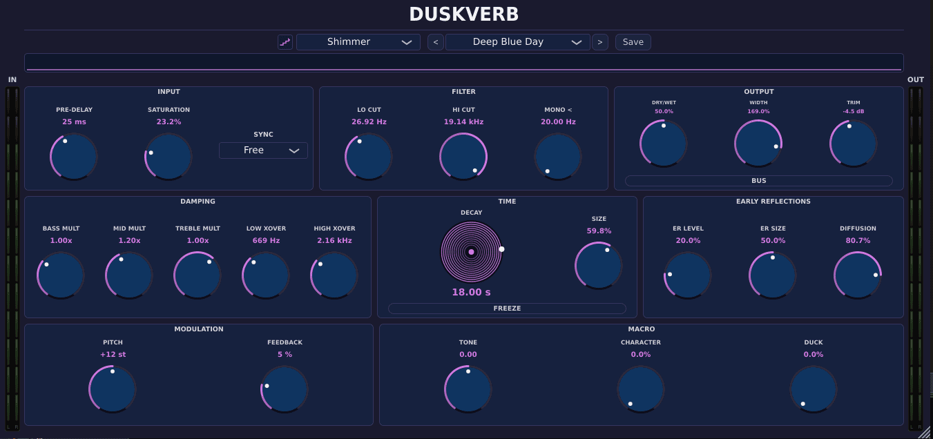
Task: Click the 5 % feedback value
Action: [285, 355]
